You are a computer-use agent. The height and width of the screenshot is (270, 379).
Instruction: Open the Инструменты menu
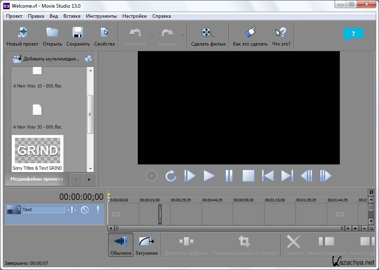(101, 16)
